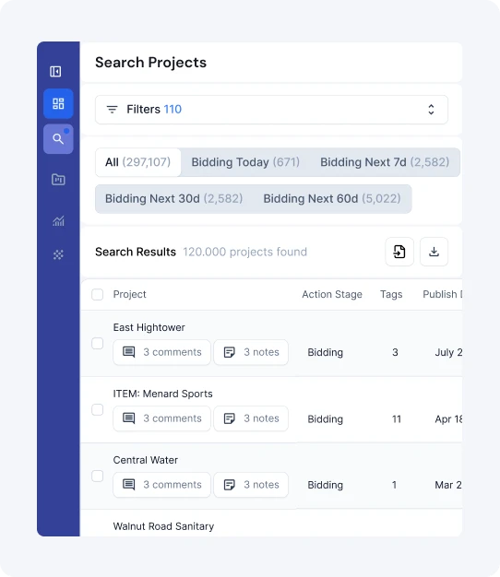Open 3 comments on East Hightower
Screen dimensions: 500x577
161,352
